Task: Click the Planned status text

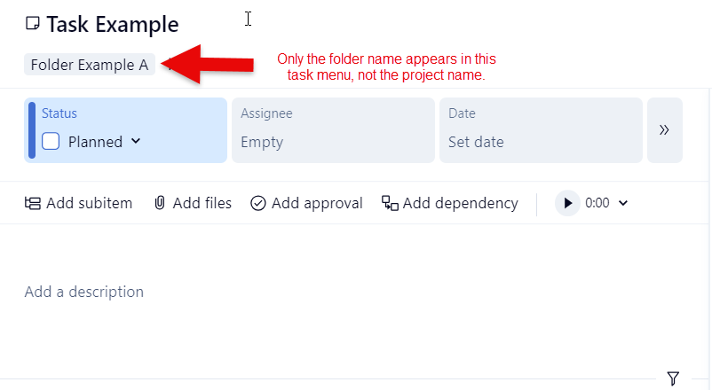Action: tap(95, 142)
